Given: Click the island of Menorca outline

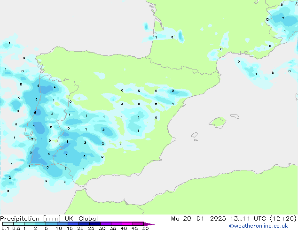Looking at the screenshot, I should pyautogui.click(x=235, y=116).
